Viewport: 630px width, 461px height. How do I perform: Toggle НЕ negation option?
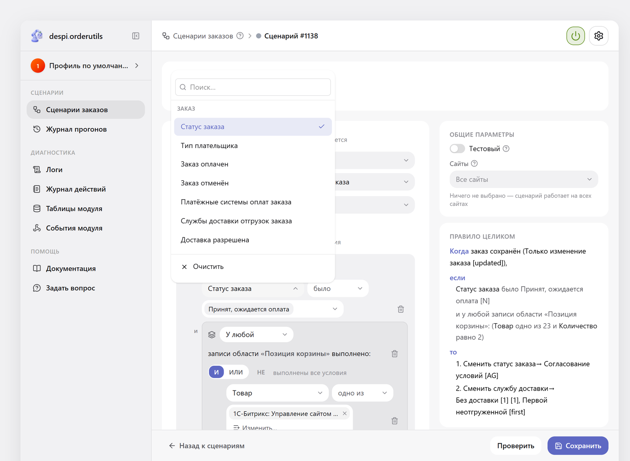pos(261,372)
